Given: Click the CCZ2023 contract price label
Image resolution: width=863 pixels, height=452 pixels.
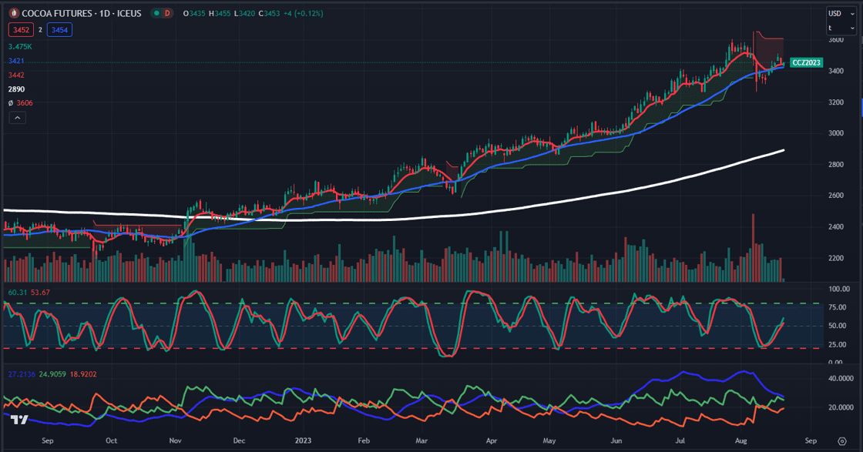Looking at the screenshot, I should [806, 62].
